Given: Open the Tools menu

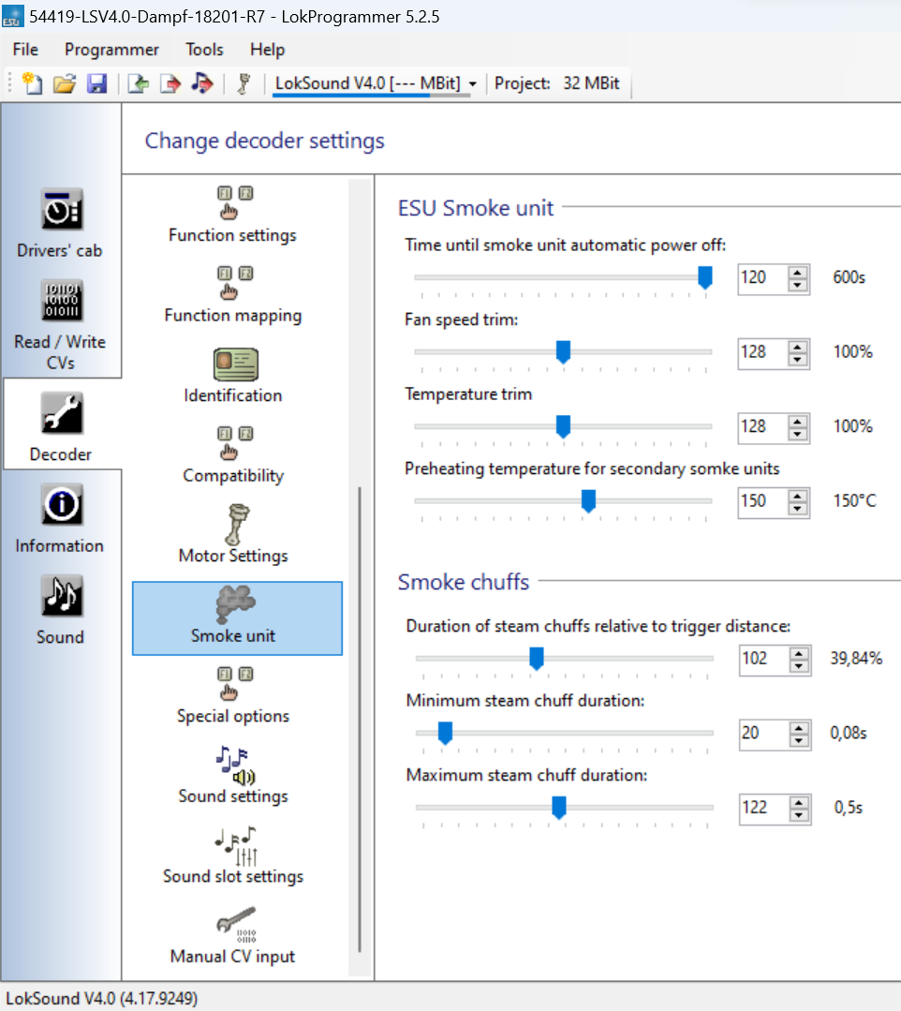Looking at the screenshot, I should coord(204,50).
